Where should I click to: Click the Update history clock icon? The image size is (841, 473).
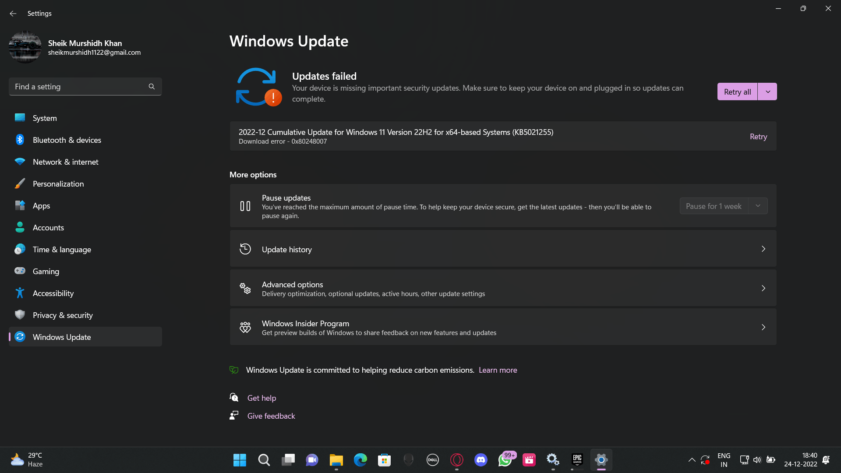click(245, 249)
